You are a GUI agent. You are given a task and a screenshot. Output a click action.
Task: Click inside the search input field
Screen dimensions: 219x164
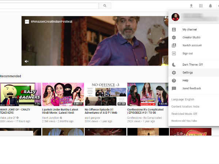(x=49, y=6)
